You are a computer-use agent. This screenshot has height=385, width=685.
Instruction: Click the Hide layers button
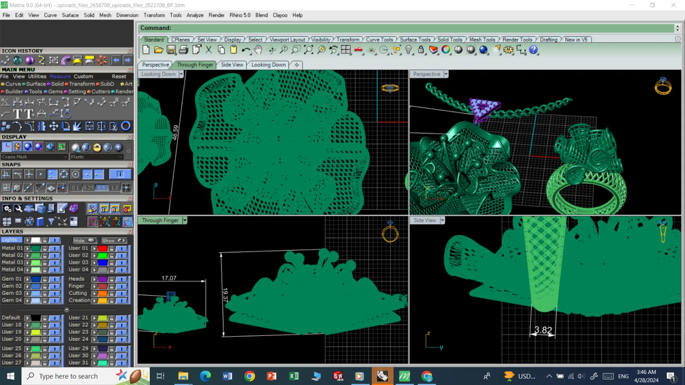[x=84, y=240]
